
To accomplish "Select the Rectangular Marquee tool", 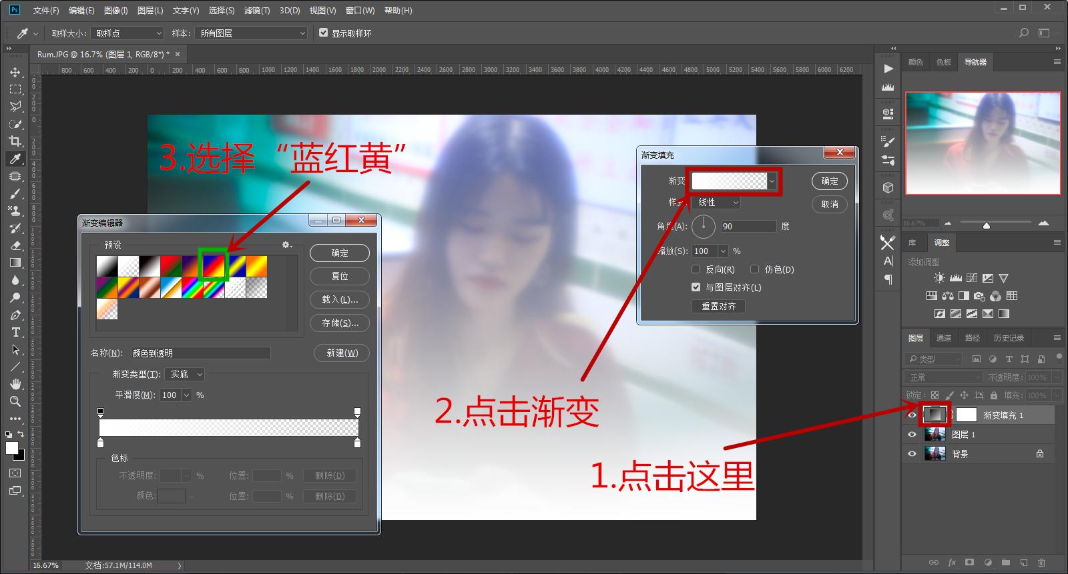I will [x=15, y=89].
